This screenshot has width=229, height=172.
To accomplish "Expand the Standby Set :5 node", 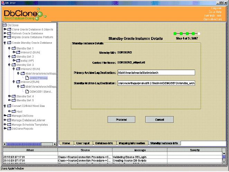I will (x=9, y=100).
